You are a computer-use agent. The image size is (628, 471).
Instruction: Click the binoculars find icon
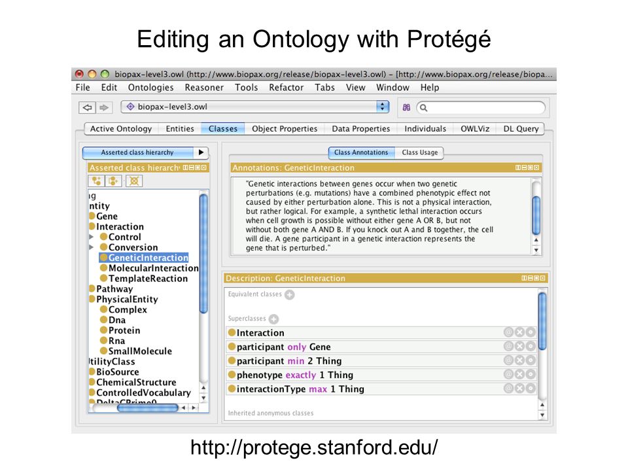coord(406,107)
